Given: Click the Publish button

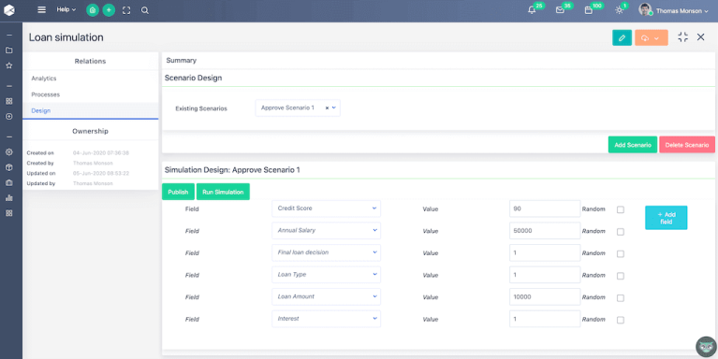Looking at the screenshot, I should pyautogui.click(x=178, y=192).
